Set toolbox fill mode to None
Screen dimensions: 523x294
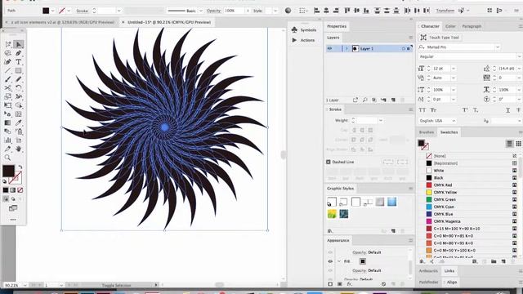click(x=20, y=190)
